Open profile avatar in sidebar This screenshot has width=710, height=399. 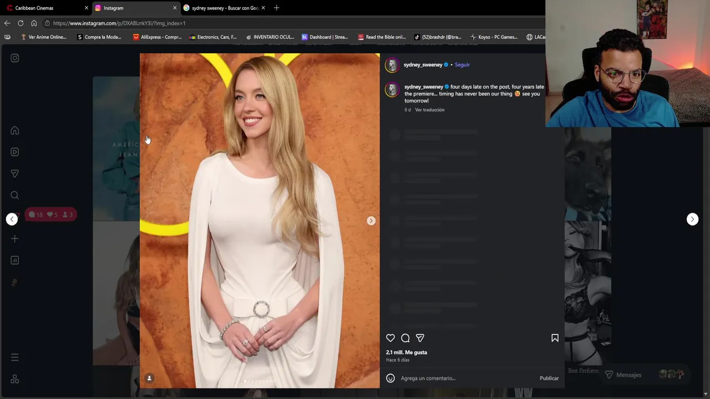(15, 282)
